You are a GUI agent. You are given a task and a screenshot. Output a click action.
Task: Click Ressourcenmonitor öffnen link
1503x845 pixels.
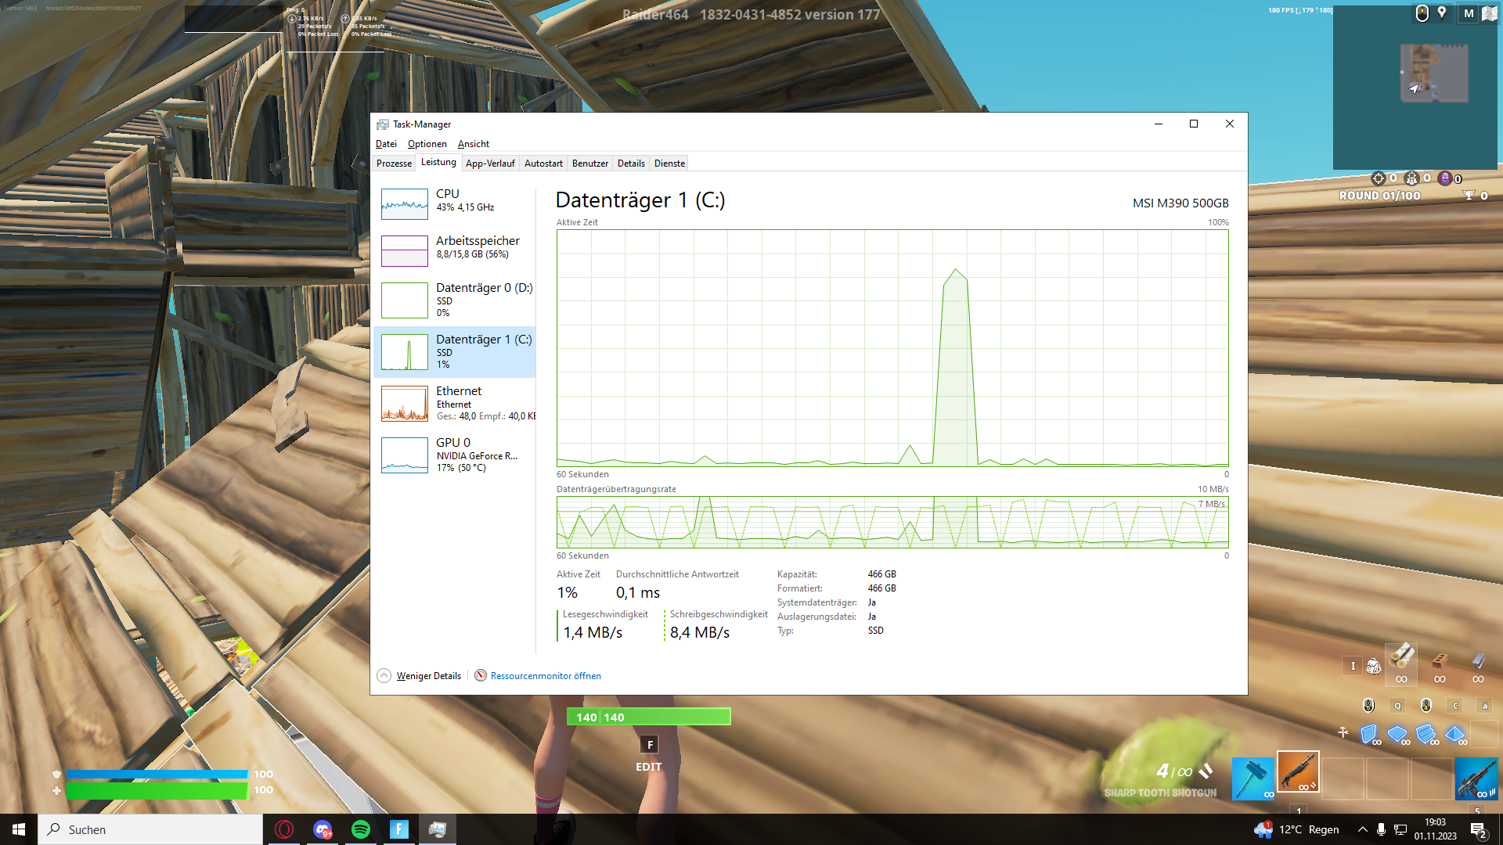tap(546, 676)
